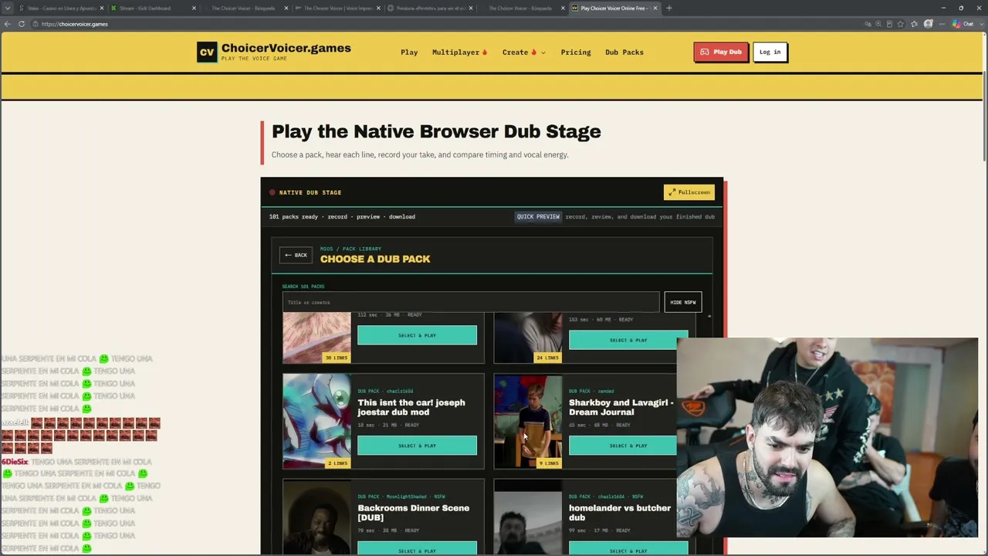Close the Play Choicer Voicer Online tab

[x=655, y=8]
